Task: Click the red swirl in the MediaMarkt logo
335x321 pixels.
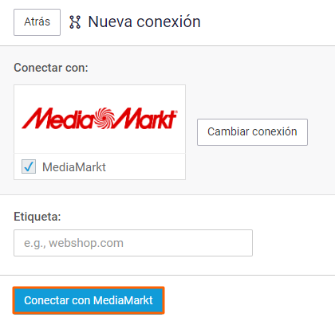Action: point(104,118)
